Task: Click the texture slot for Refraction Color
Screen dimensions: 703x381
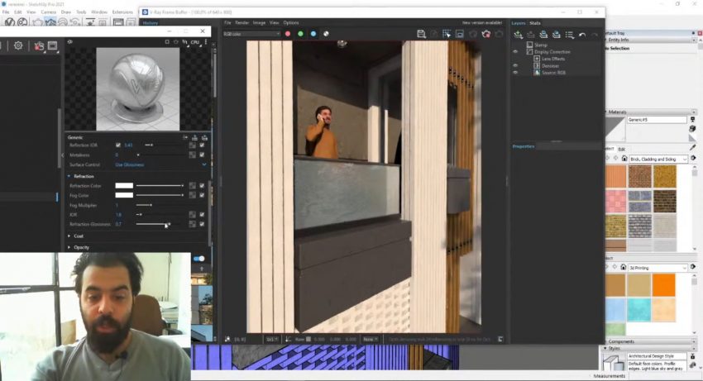Action: click(x=193, y=186)
